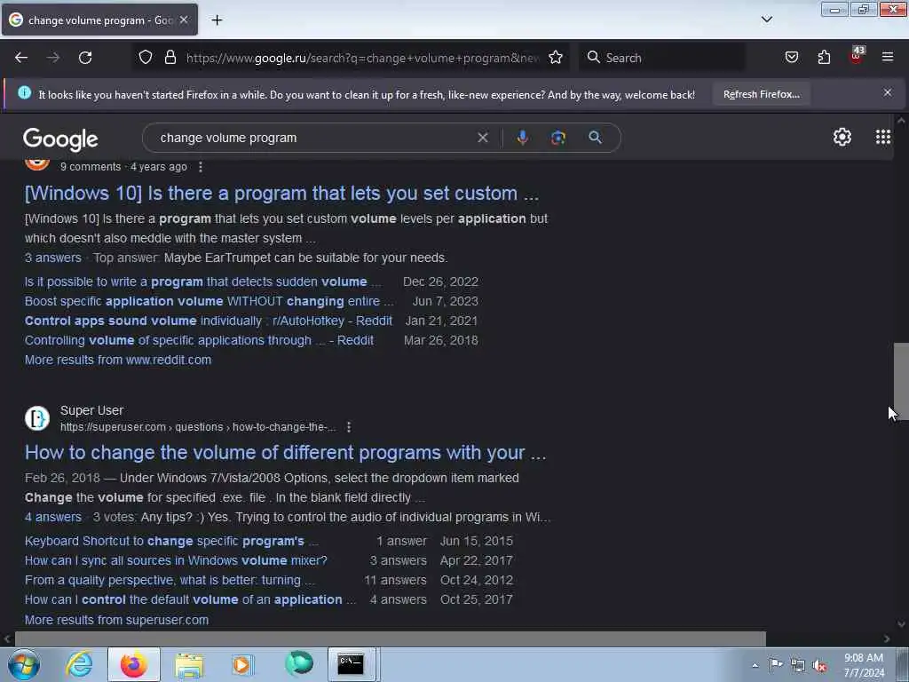Open 'From a quality perspective' link
Image resolution: width=909 pixels, height=682 pixels.
[170, 581]
